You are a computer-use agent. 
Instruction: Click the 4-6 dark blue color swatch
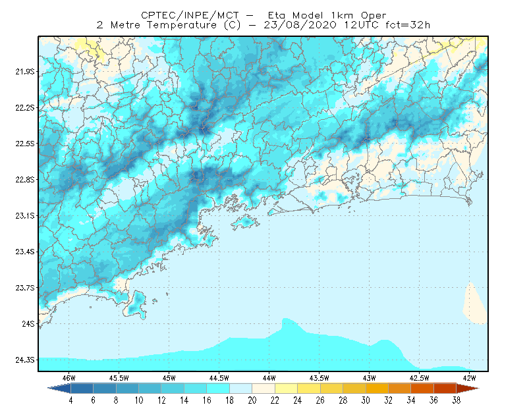(x=82, y=389)
